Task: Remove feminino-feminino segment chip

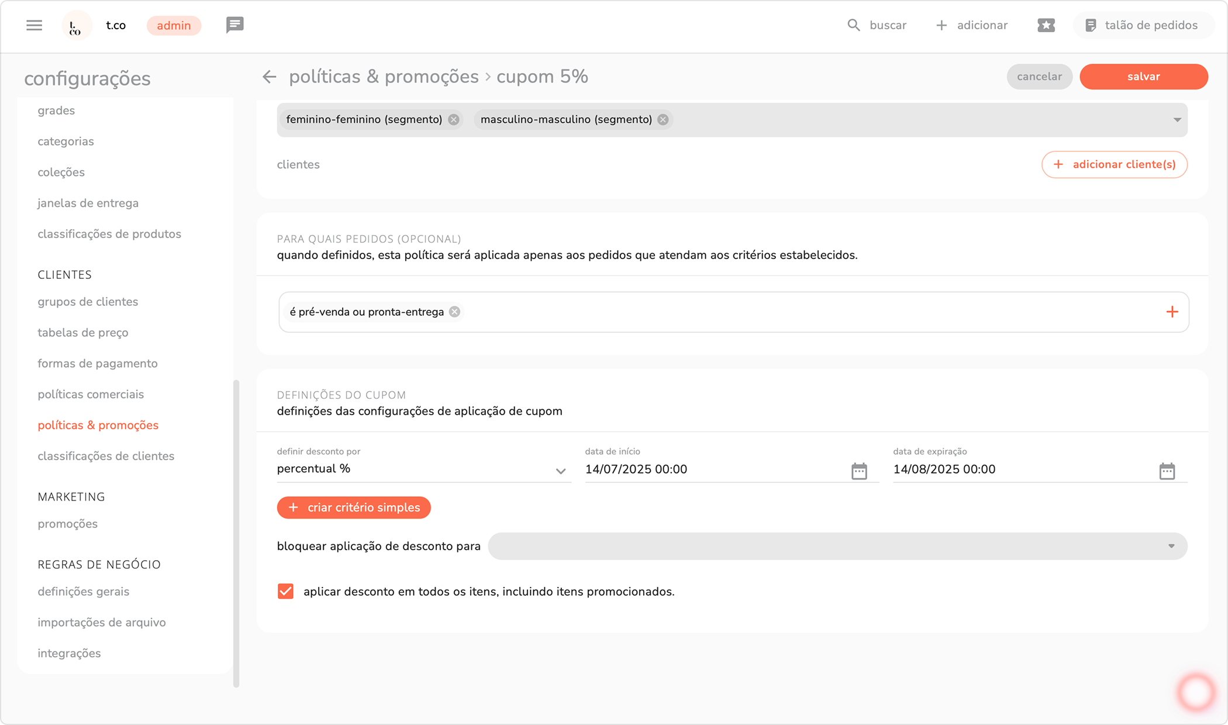Action: [x=454, y=120]
